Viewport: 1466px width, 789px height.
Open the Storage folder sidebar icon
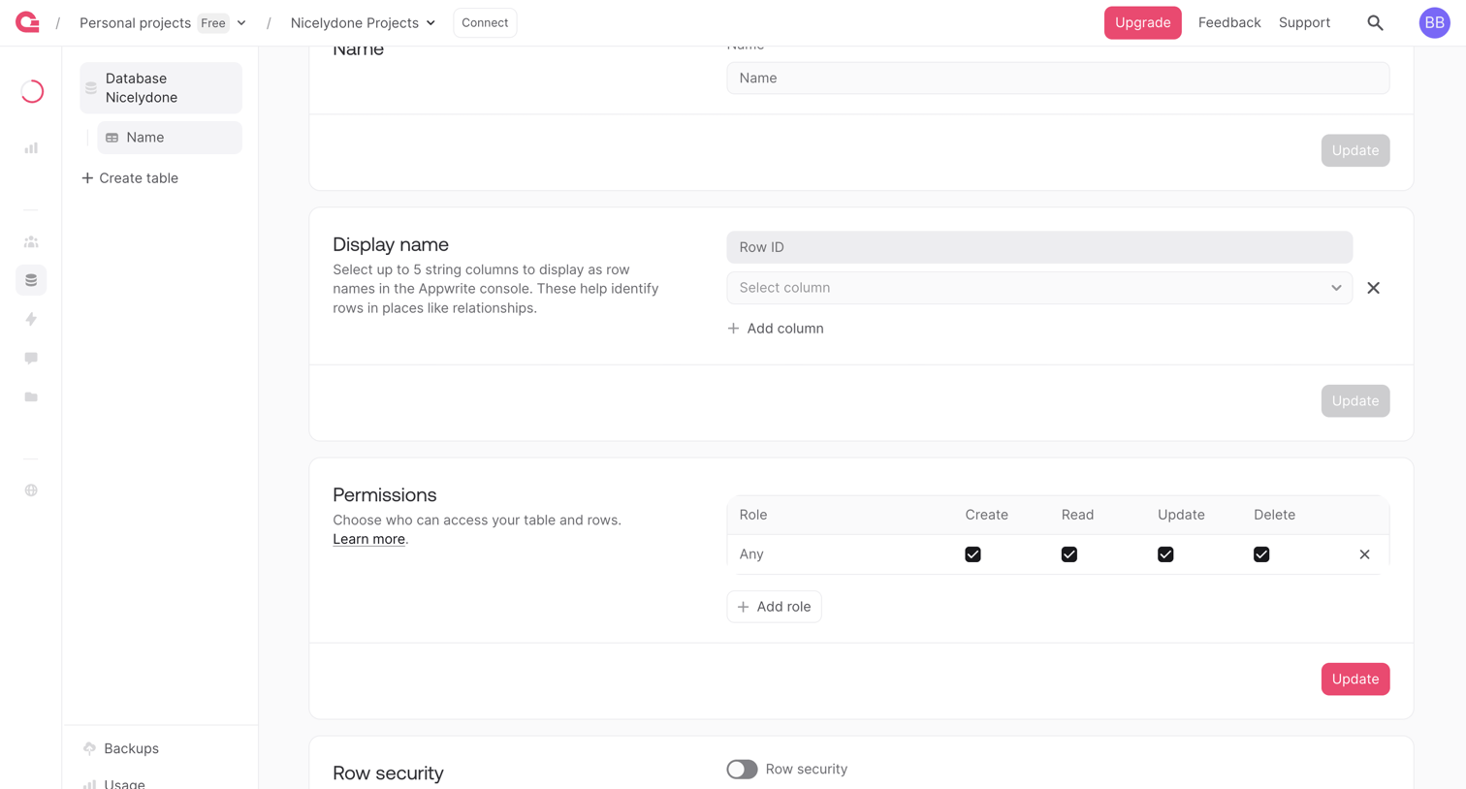31,396
